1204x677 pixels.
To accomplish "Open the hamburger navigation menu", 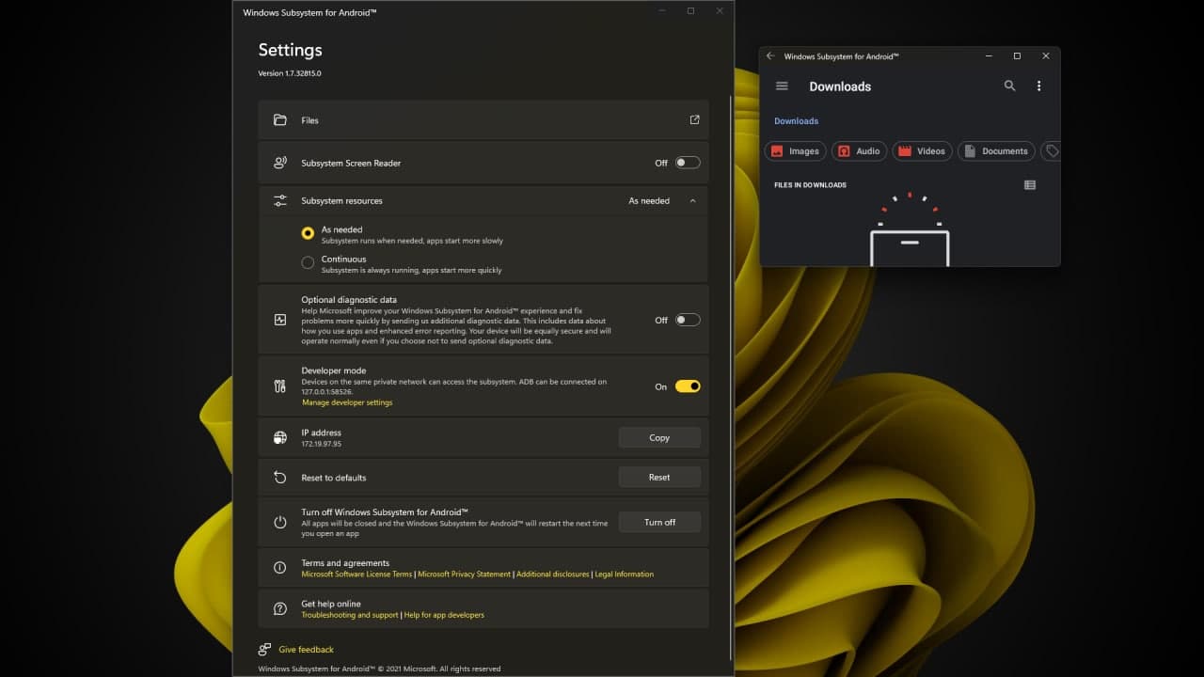I will (782, 86).
